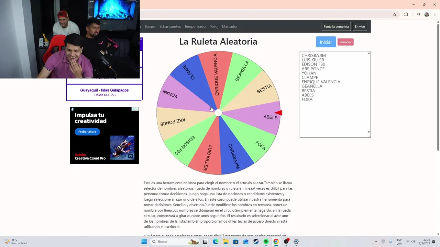Open the OBS Studio taskbar icon
The image size is (440, 247).
click(286, 242)
